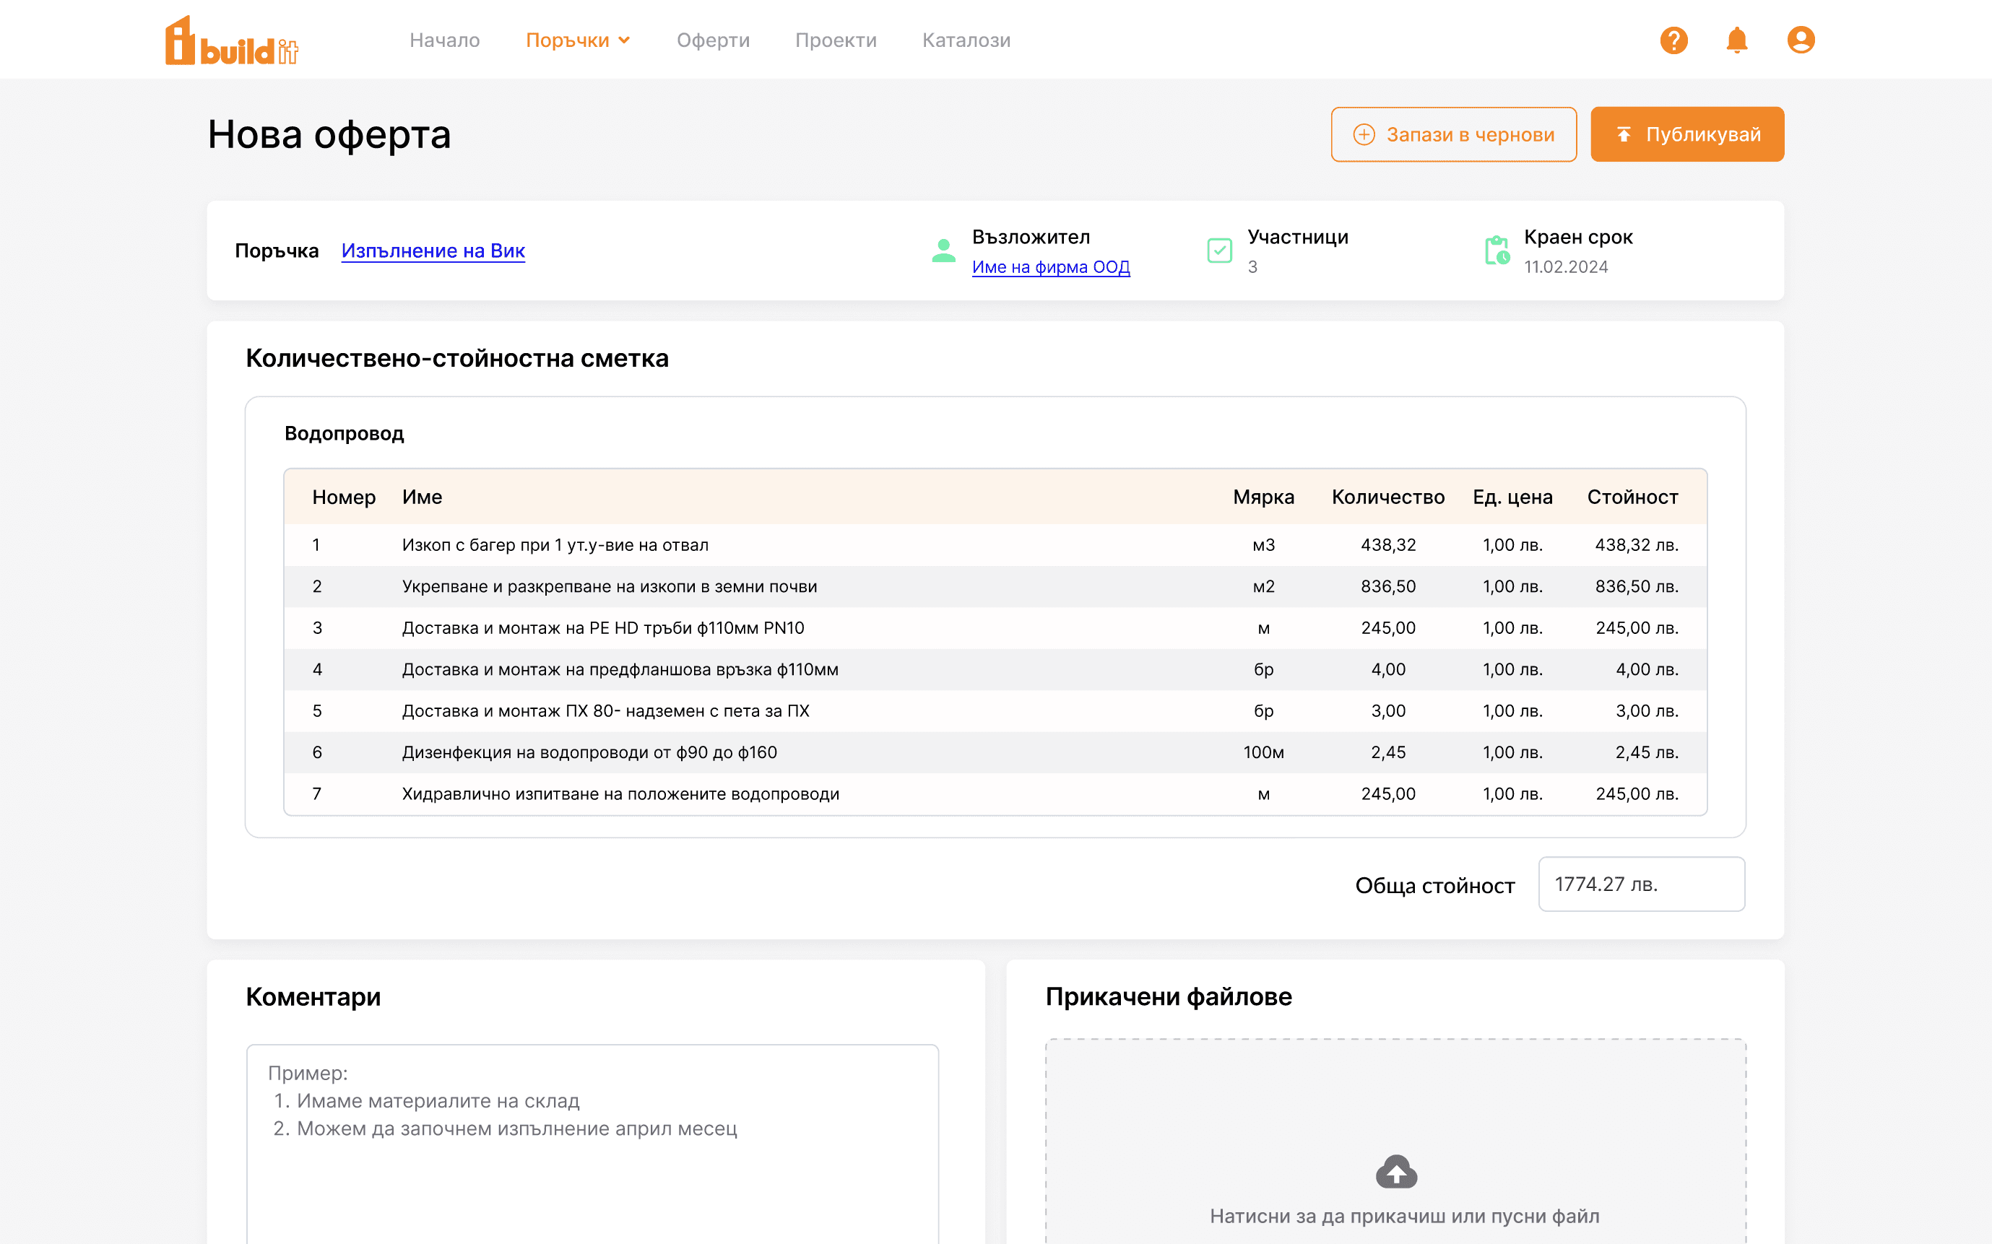Click unit price in the Дизенфекция row
Screen dimensions: 1992x1244
click(1512, 753)
